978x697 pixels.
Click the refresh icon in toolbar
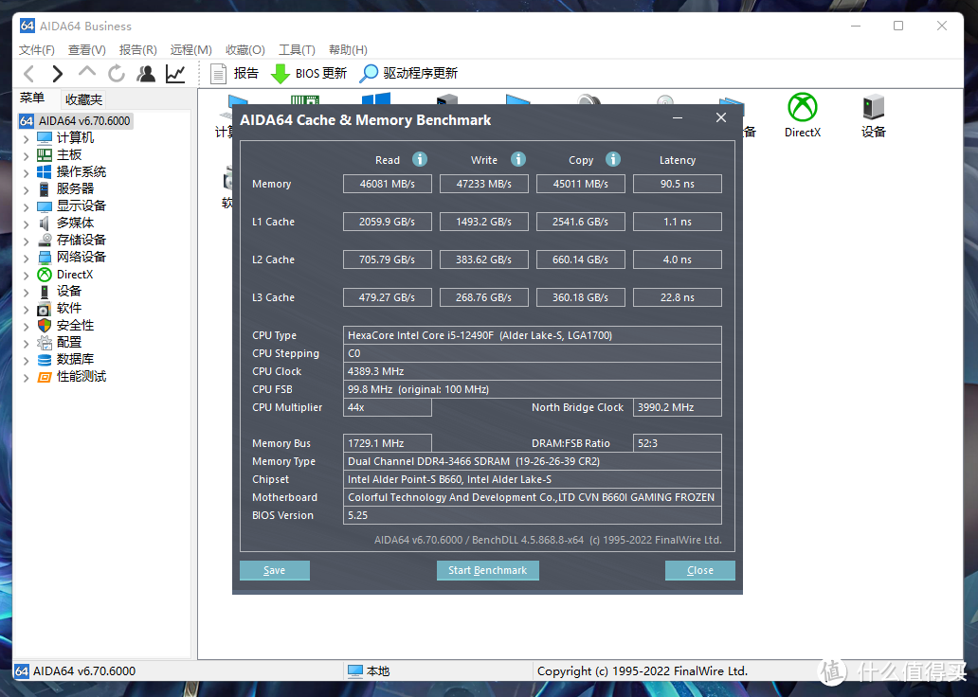coord(117,74)
